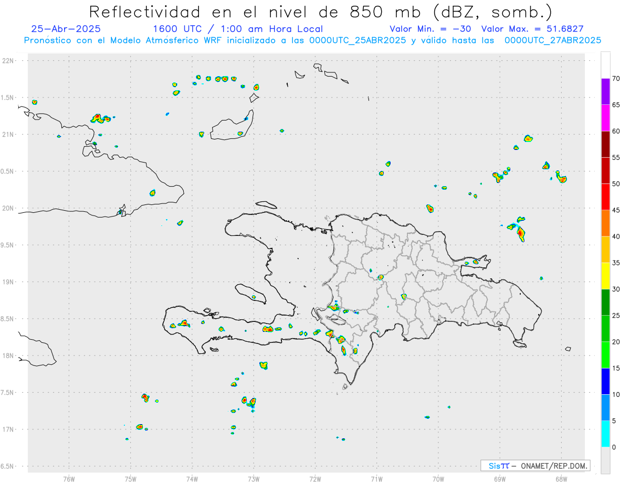Select the legend value "40"

pos(616,236)
